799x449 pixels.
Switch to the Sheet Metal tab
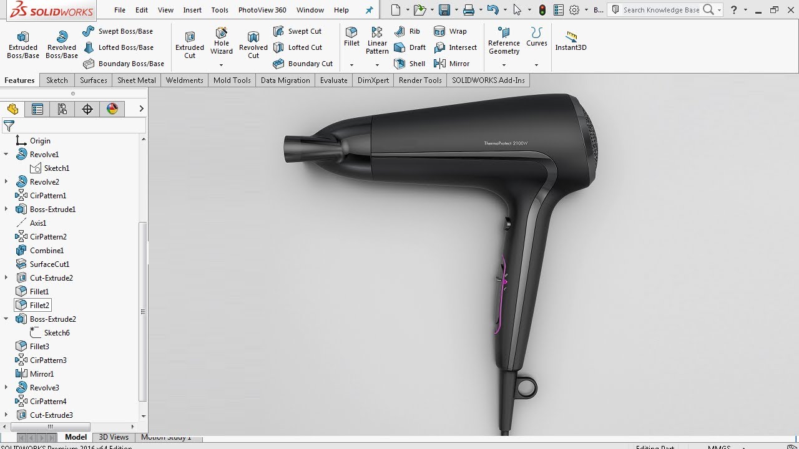137,80
